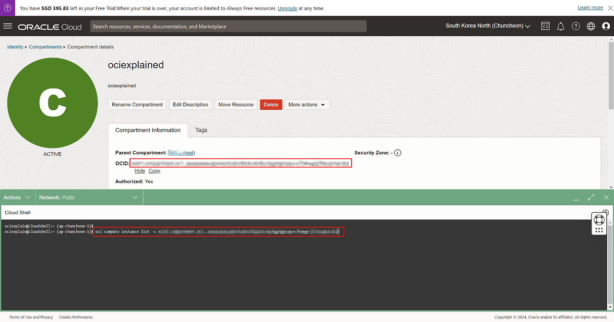Click the Security Zone info icon

(x=398, y=153)
